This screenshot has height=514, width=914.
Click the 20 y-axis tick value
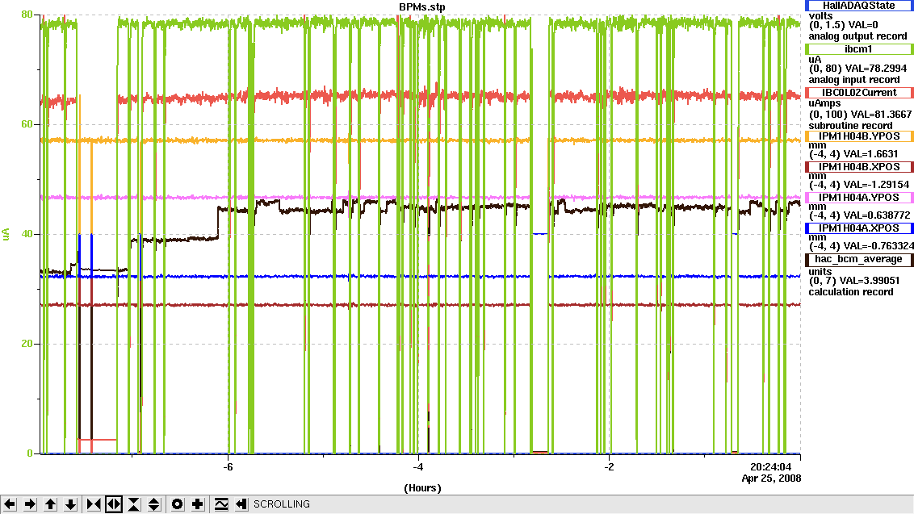point(27,343)
